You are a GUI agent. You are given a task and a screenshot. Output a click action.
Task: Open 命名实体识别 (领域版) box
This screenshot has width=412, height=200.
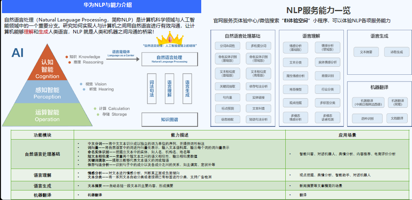tap(259, 58)
